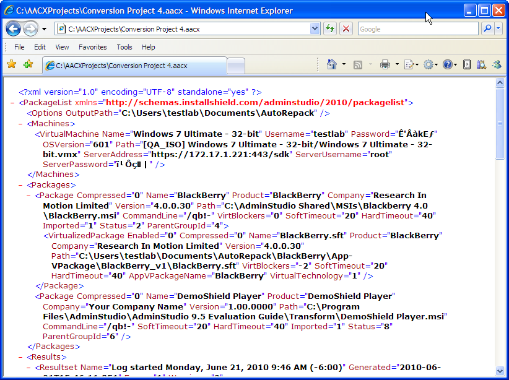Open the Favorites menu

pyautogui.click(x=93, y=47)
